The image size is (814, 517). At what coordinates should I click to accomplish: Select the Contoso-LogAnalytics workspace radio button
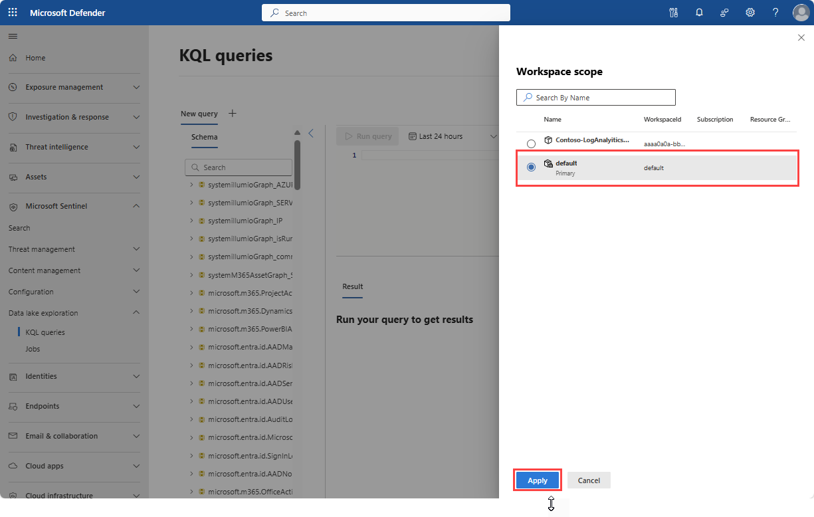point(531,144)
